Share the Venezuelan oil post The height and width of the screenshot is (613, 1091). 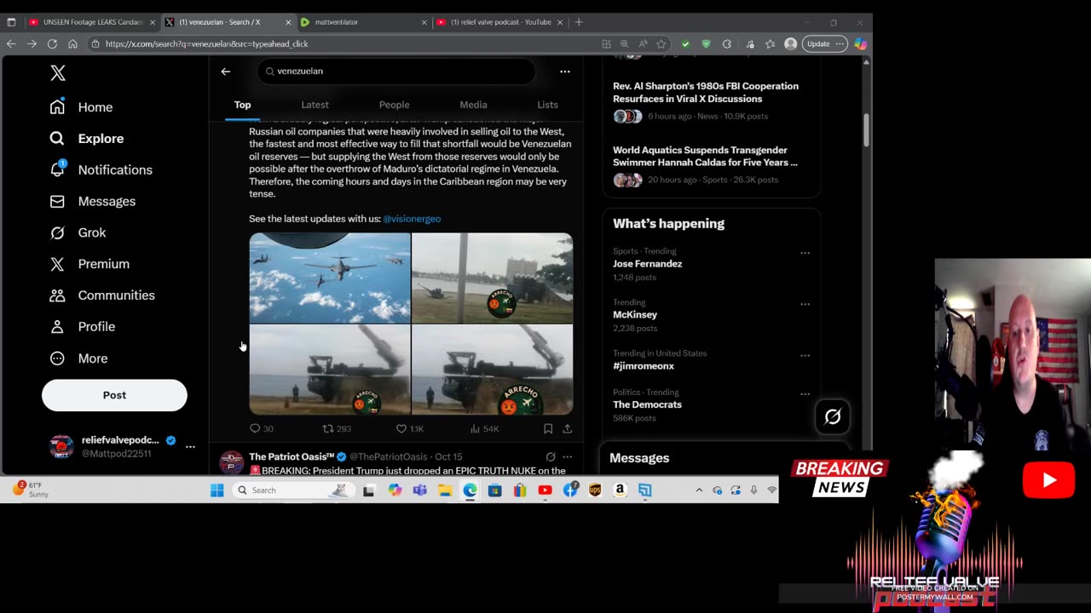(x=567, y=428)
